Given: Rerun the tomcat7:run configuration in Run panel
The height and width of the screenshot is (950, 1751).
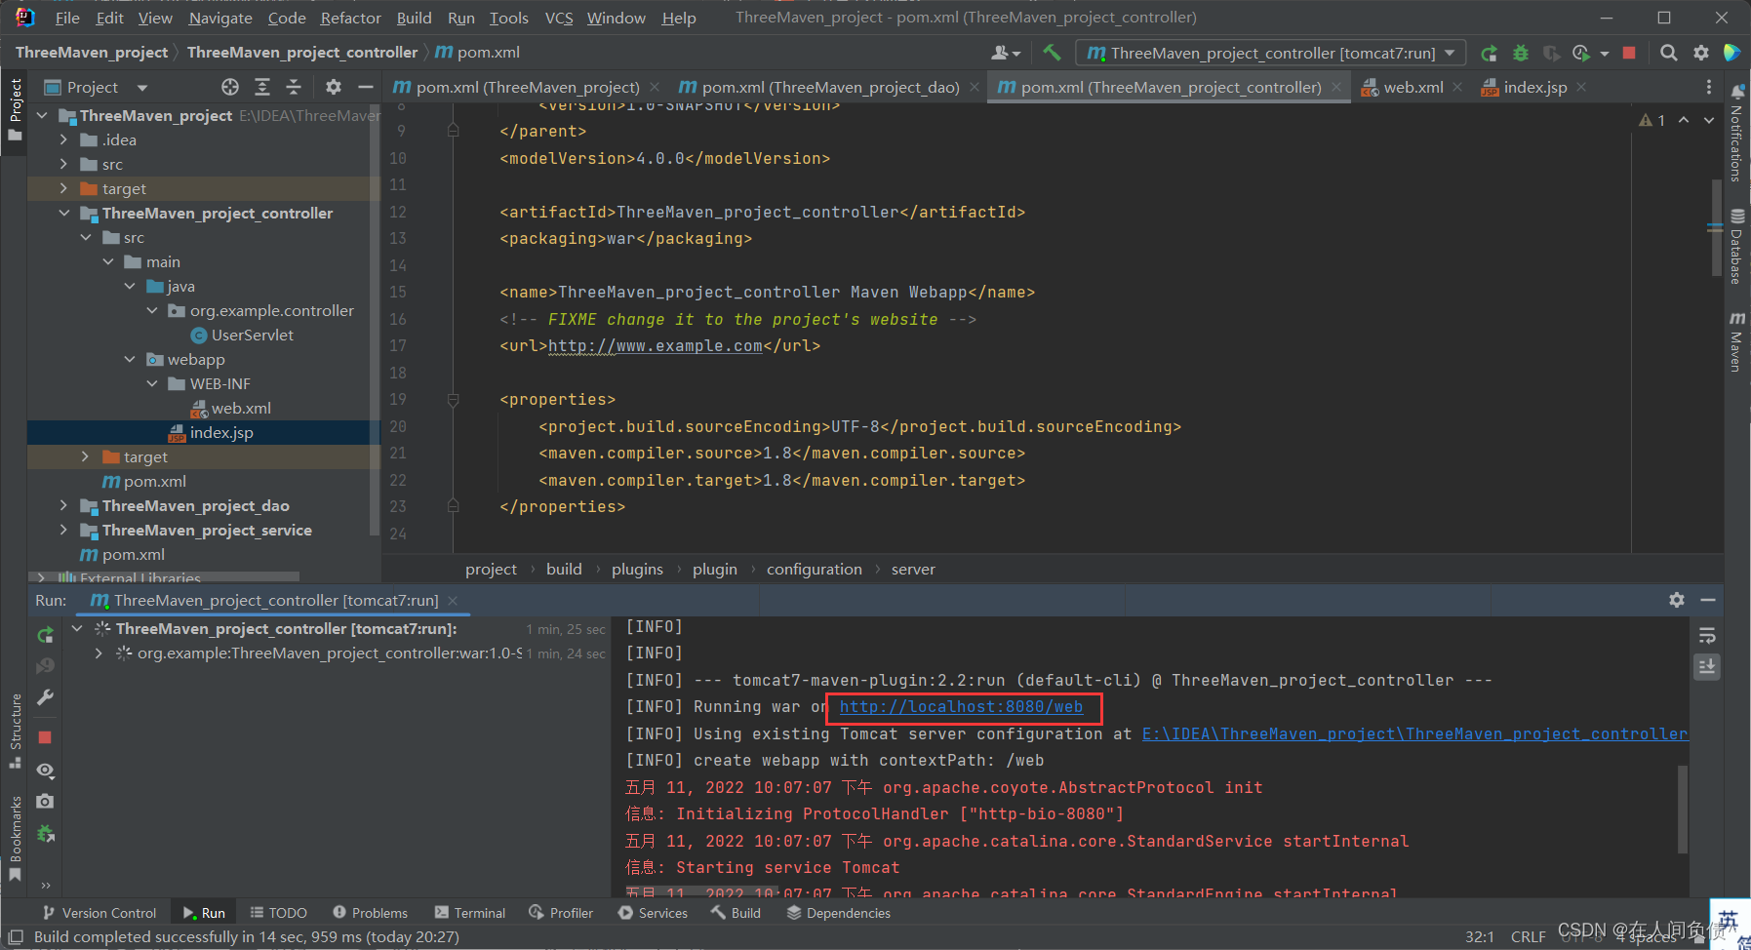Looking at the screenshot, I should (x=45, y=635).
